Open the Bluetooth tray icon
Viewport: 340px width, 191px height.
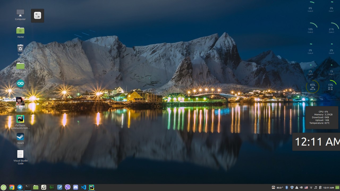287,188
